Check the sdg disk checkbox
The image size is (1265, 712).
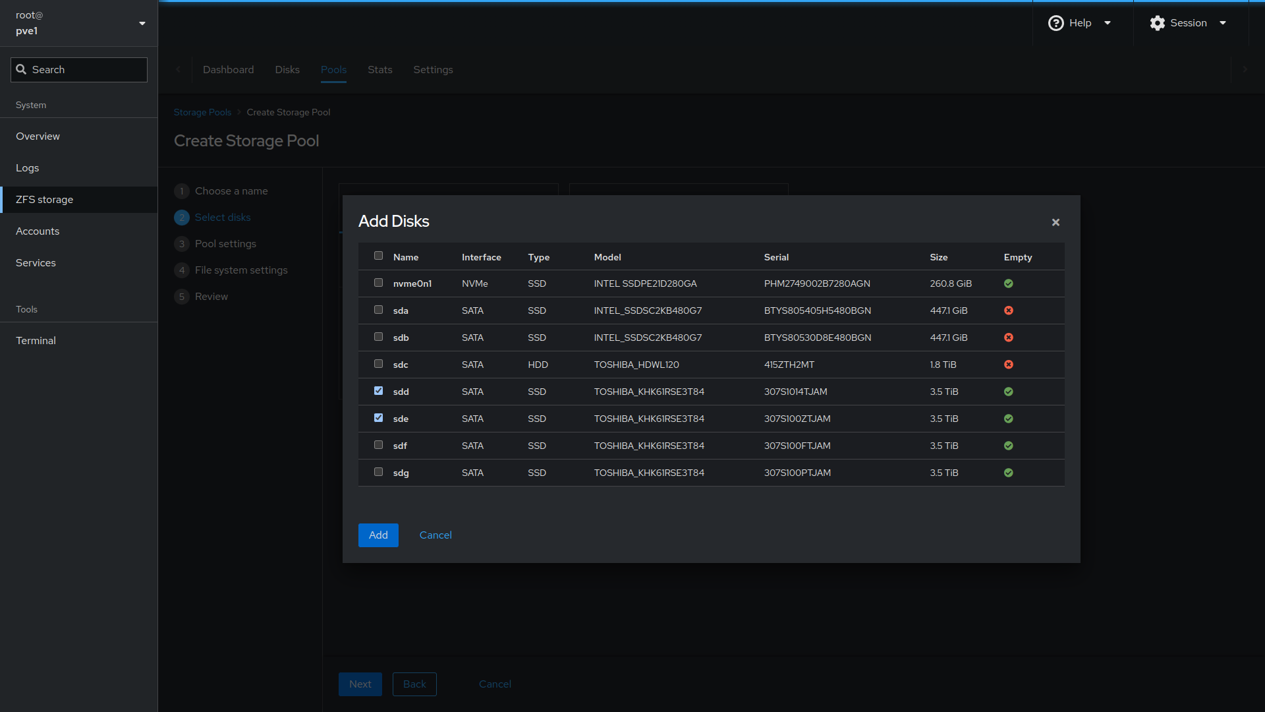pyautogui.click(x=378, y=472)
